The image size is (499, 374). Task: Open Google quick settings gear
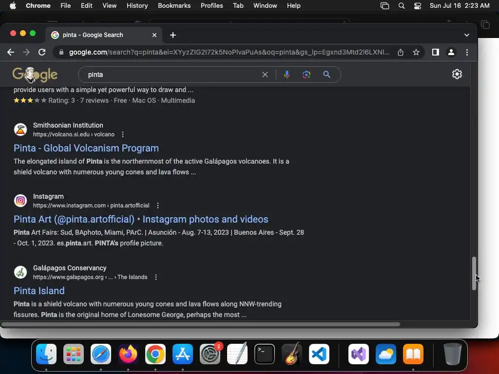(457, 74)
